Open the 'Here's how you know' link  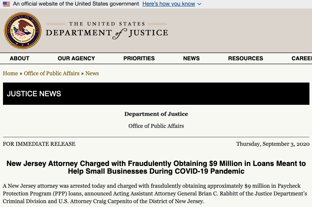169,4
